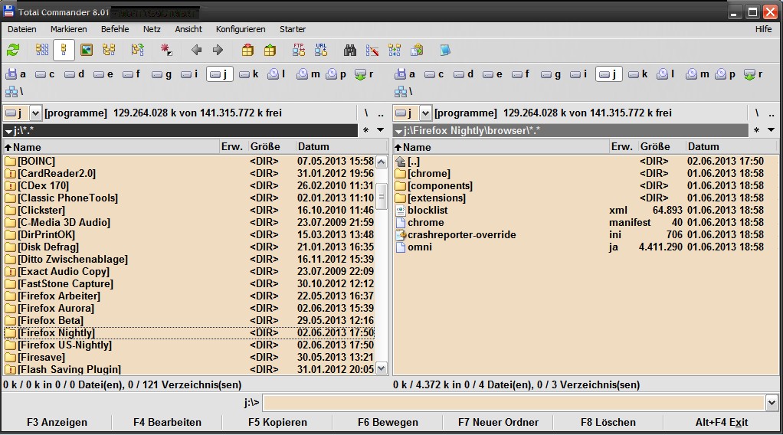The image size is (783, 435).
Task: Open FTP connection from the toolbar
Action: point(299,51)
